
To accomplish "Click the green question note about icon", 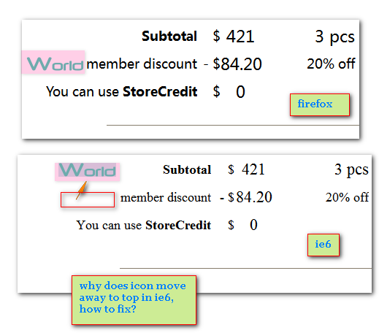I will tap(134, 300).
